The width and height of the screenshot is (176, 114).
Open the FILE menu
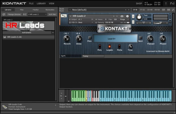31,4
